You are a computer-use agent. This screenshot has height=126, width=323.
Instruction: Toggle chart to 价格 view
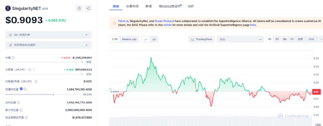pos(115,39)
